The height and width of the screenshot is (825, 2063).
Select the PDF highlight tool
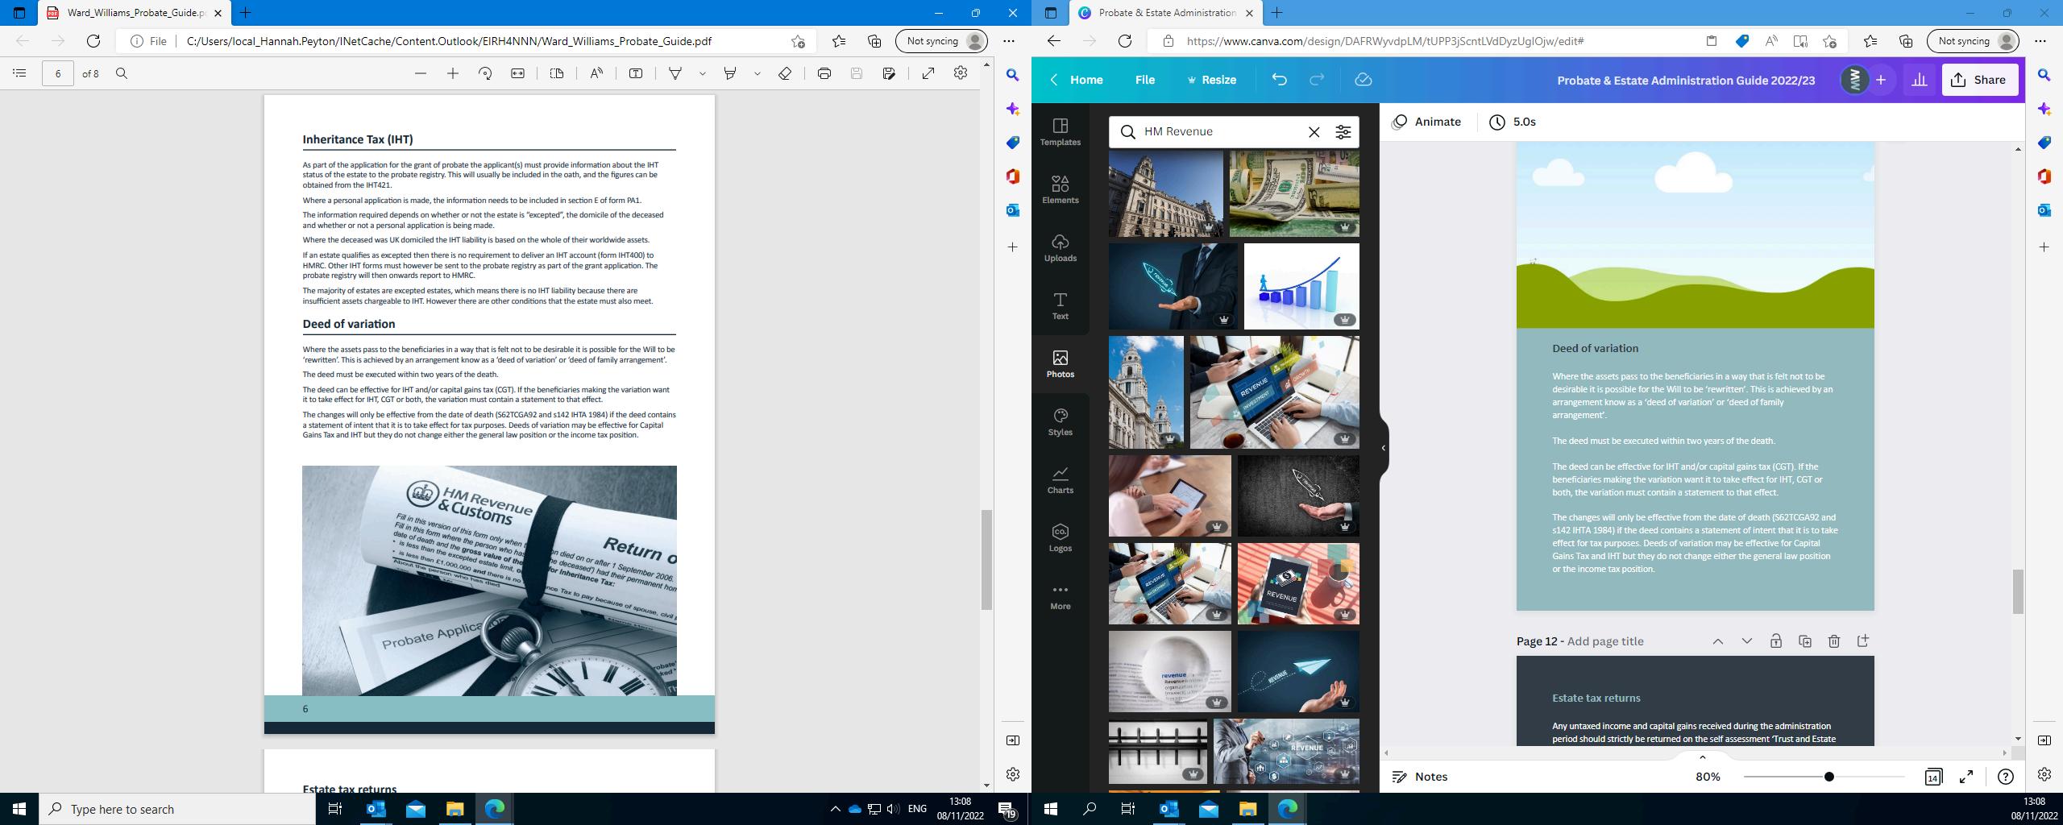(x=730, y=73)
